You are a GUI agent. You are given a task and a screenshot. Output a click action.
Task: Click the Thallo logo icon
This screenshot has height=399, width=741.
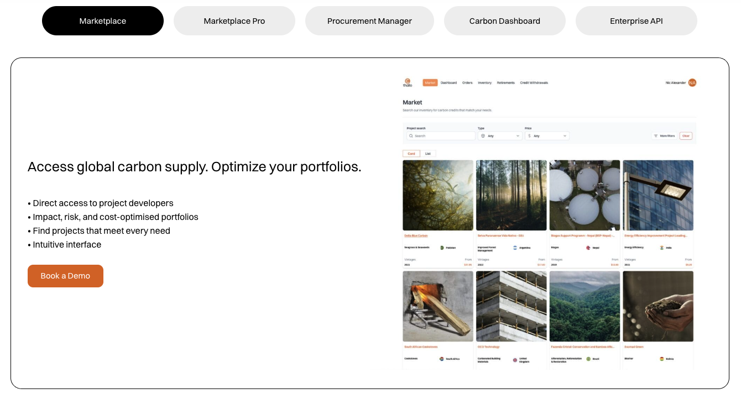[408, 80]
